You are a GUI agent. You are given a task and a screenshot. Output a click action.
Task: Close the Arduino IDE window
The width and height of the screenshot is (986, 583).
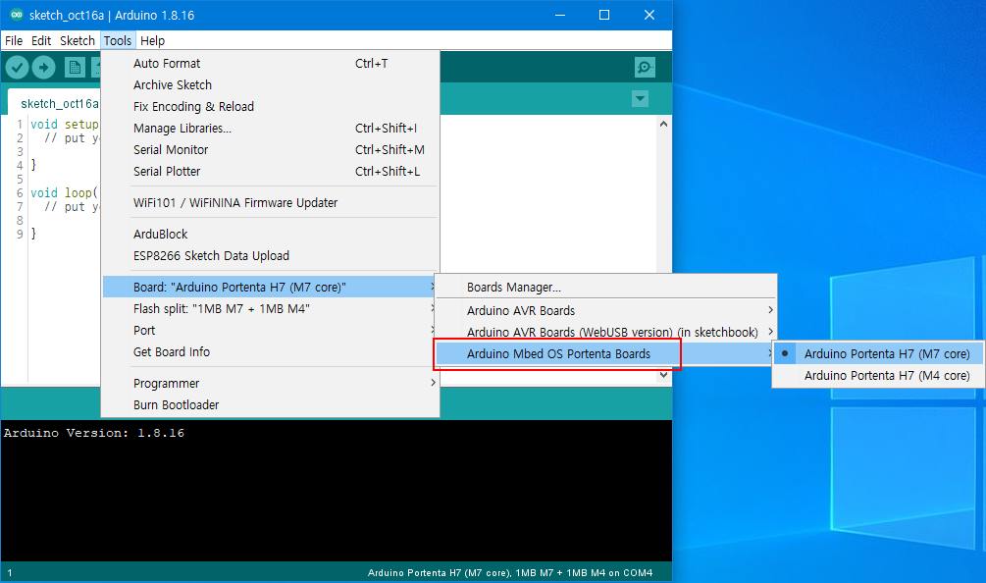pos(649,15)
